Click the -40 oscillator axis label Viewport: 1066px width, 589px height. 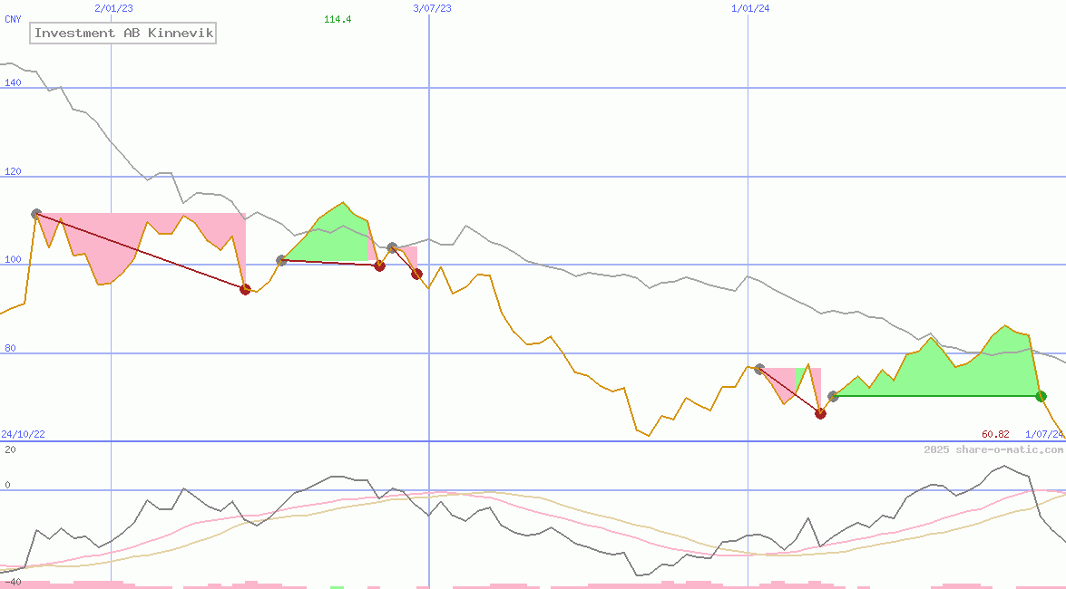tap(13, 581)
